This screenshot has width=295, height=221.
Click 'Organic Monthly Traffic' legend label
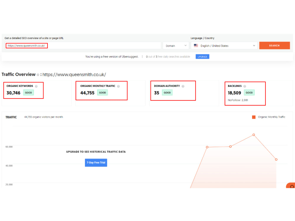[x=271, y=117]
